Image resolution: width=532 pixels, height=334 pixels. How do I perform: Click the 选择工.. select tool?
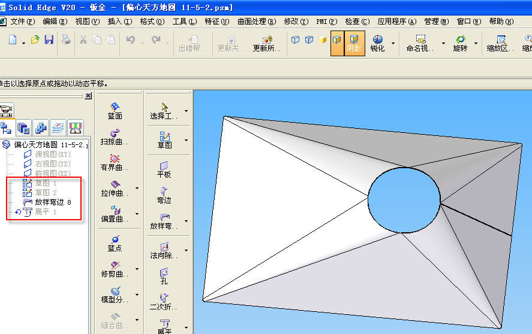[x=164, y=111]
